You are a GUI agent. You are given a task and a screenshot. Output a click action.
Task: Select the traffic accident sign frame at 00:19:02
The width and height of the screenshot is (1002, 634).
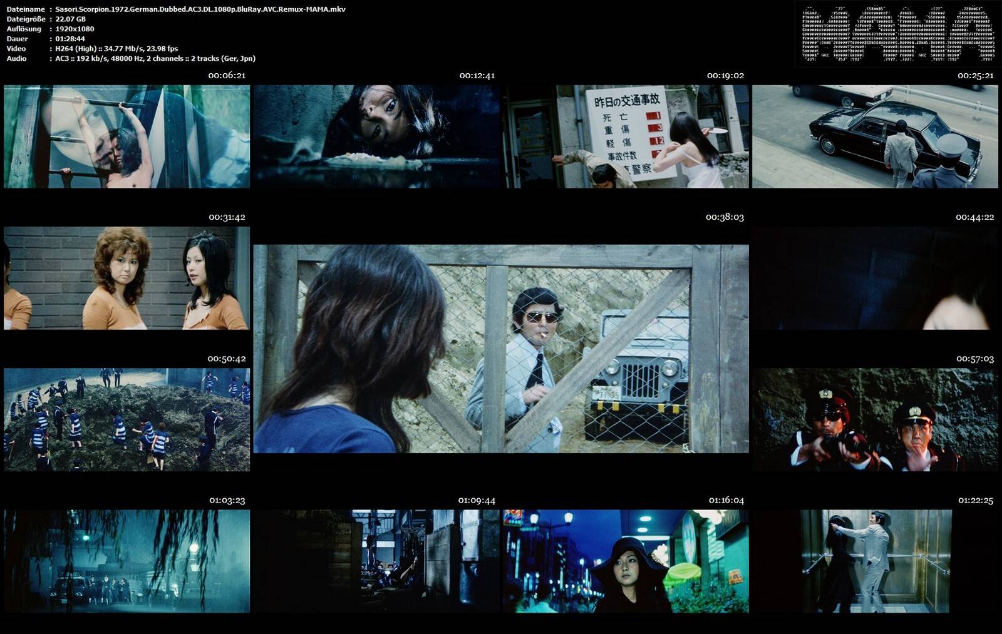tap(626, 136)
